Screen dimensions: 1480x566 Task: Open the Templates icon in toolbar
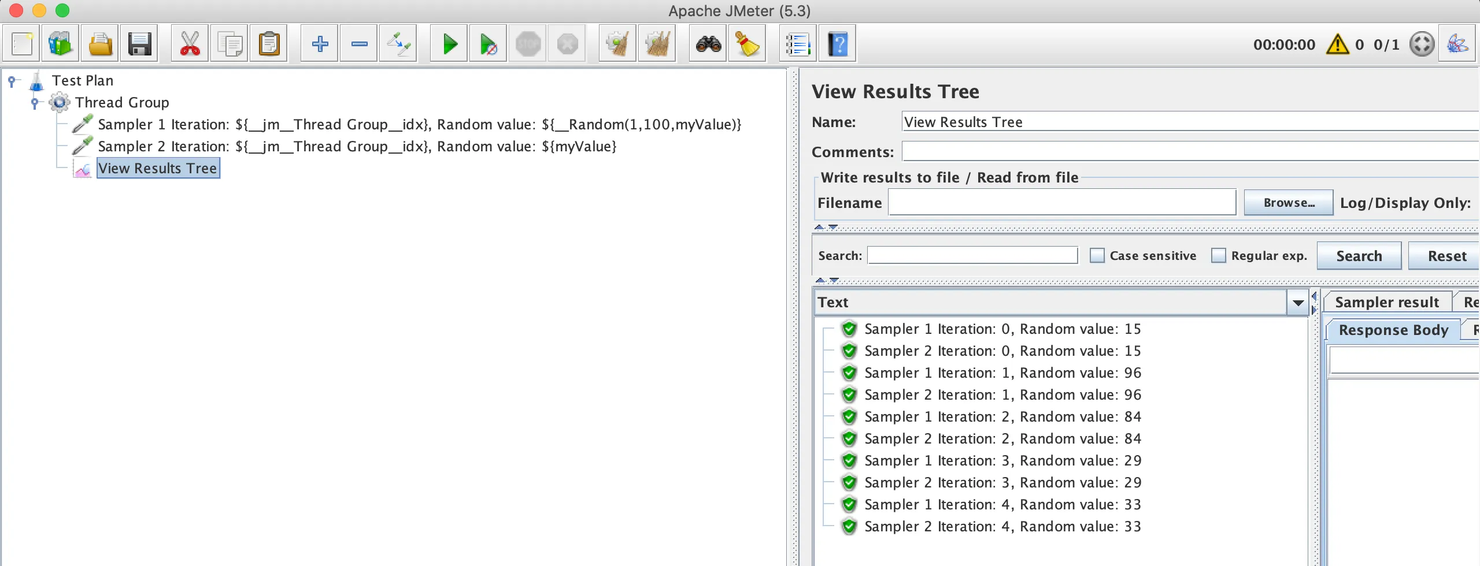60,44
